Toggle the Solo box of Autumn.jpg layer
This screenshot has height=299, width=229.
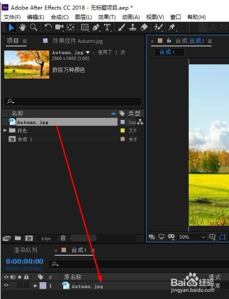19,285
